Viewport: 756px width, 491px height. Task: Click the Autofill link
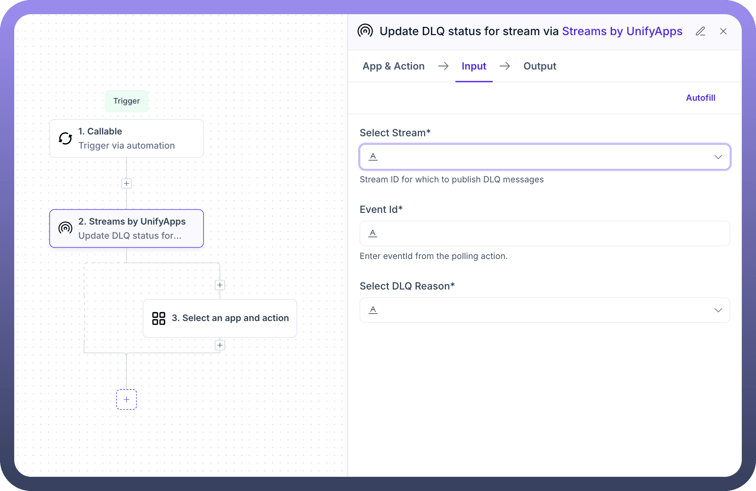700,98
